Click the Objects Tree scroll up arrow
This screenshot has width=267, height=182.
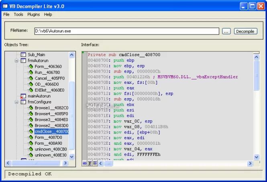72,55
